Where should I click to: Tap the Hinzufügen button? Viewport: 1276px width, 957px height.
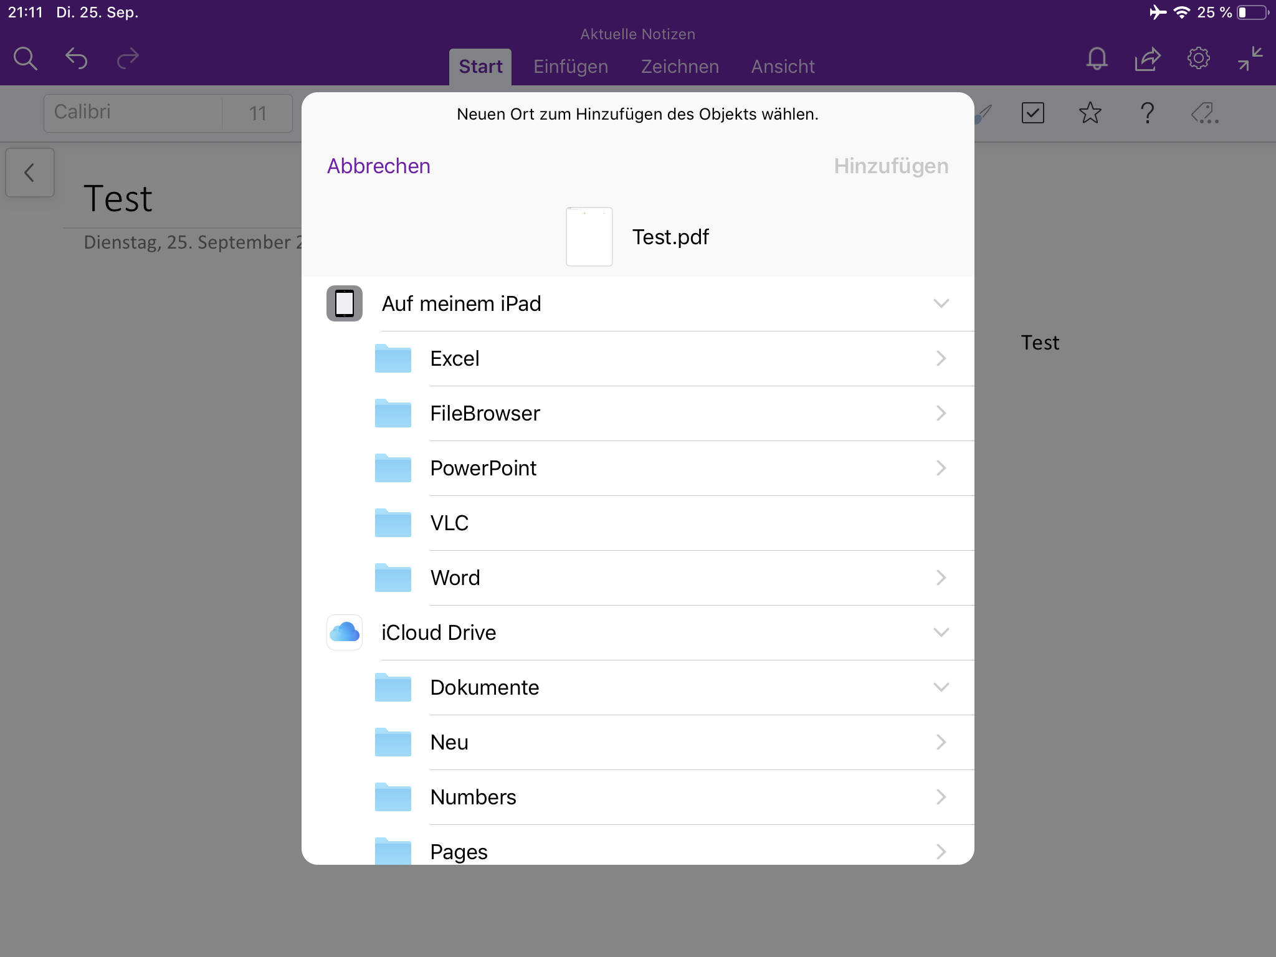tap(891, 166)
